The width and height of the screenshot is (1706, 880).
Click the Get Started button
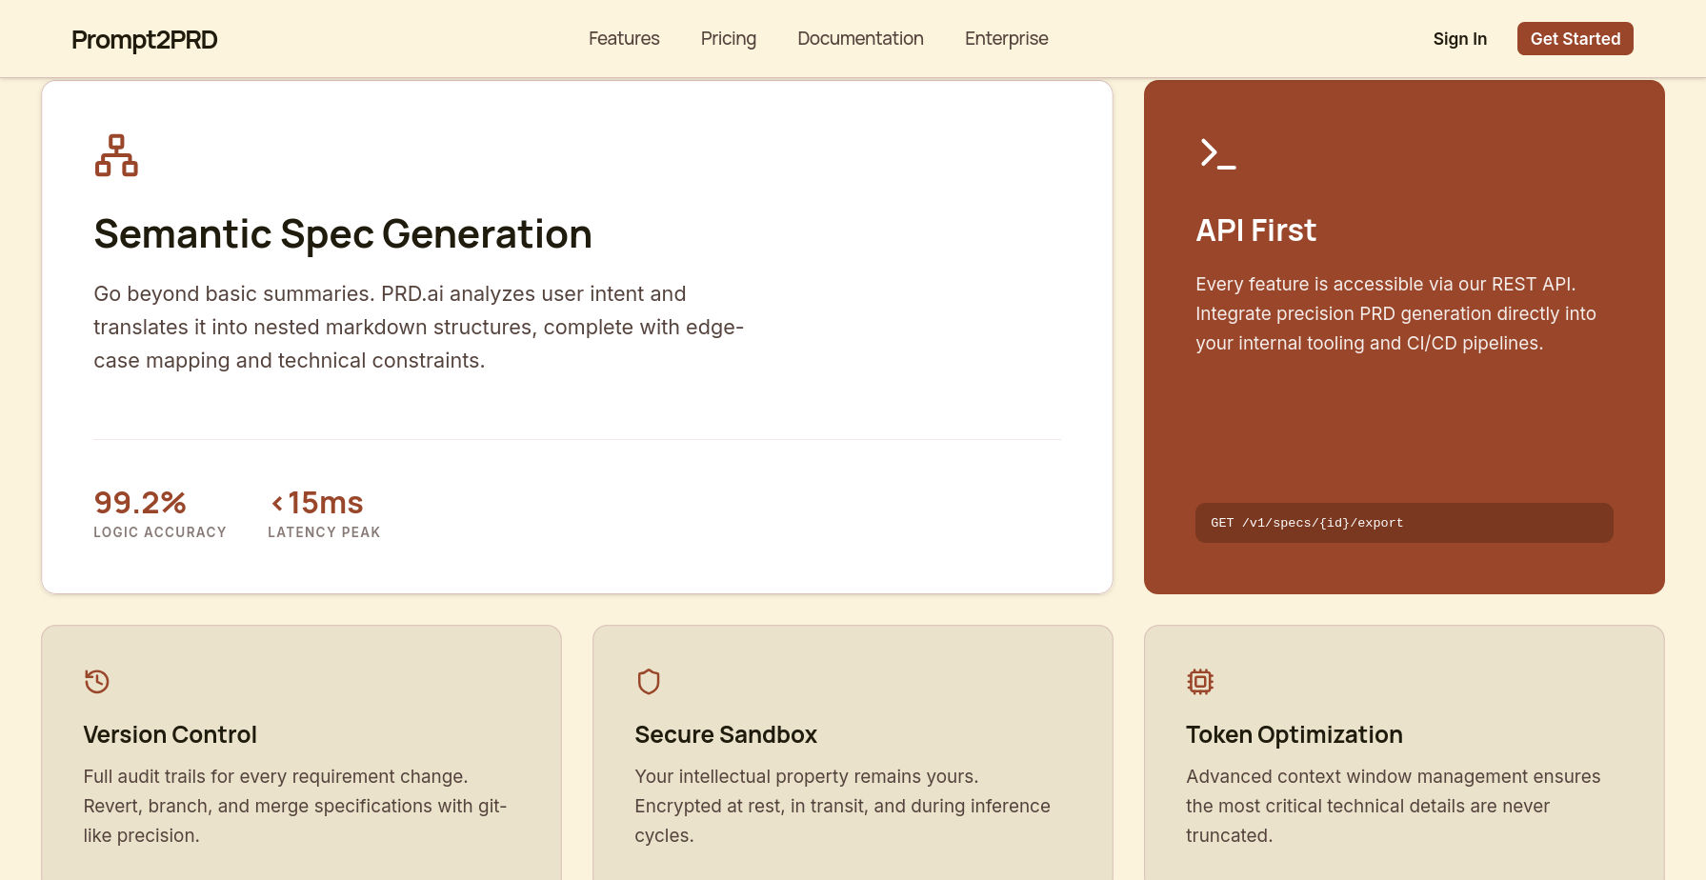(x=1575, y=38)
